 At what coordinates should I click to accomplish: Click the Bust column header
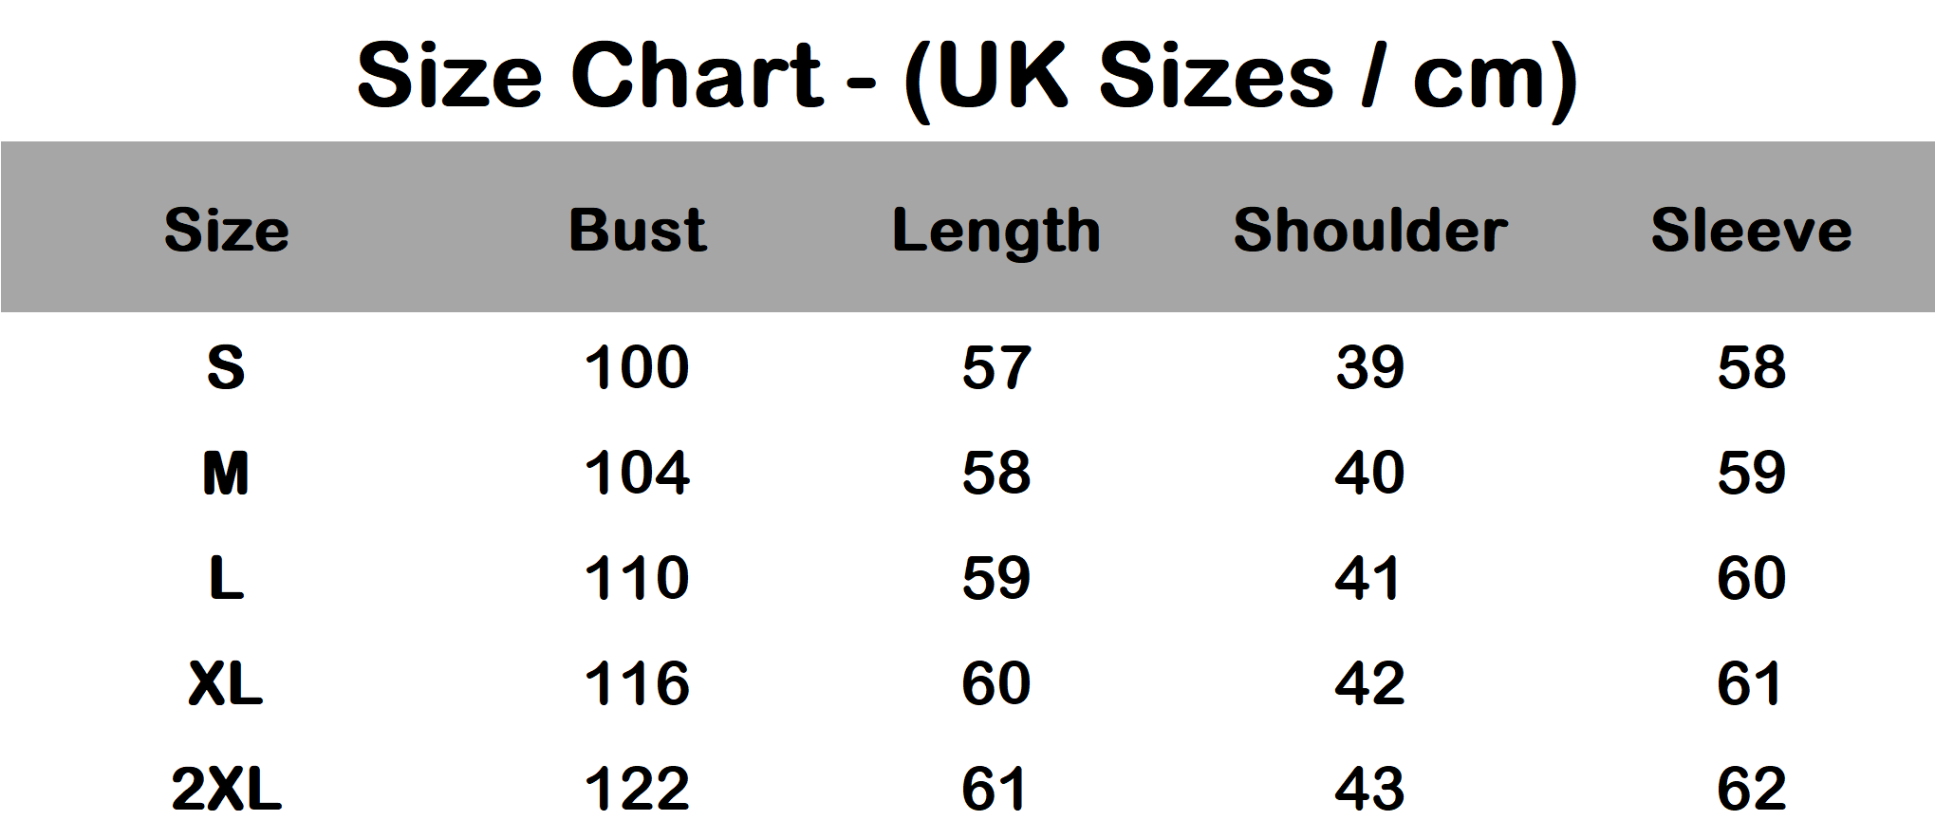[637, 230]
